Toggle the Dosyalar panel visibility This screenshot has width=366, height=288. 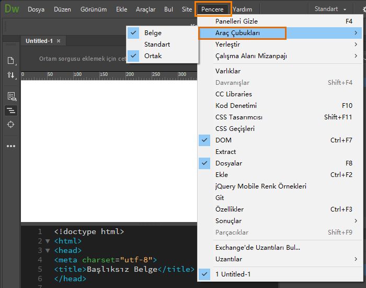[x=228, y=163]
